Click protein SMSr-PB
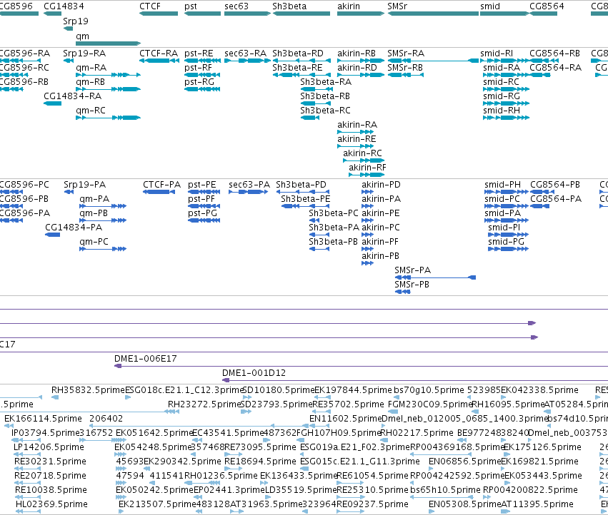The height and width of the screenshot is (515, 608). point(402,292)
